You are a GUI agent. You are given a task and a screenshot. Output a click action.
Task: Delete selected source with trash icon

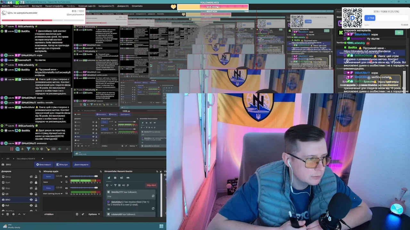tap(8, 214)
